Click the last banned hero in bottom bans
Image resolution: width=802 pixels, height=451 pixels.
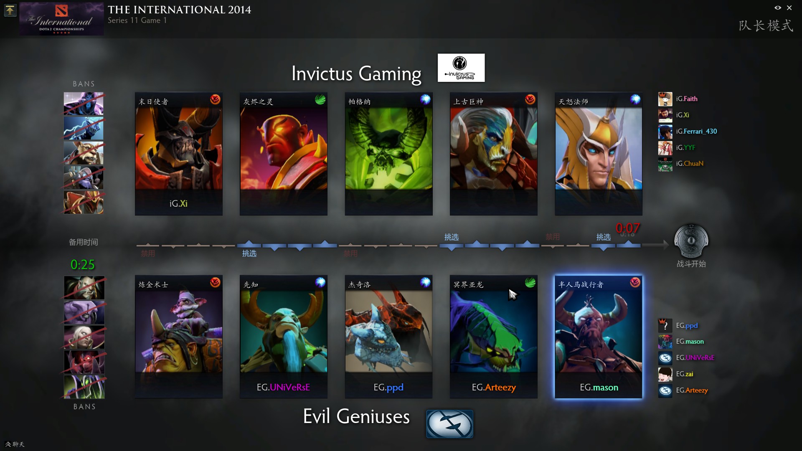pos(84,387)
